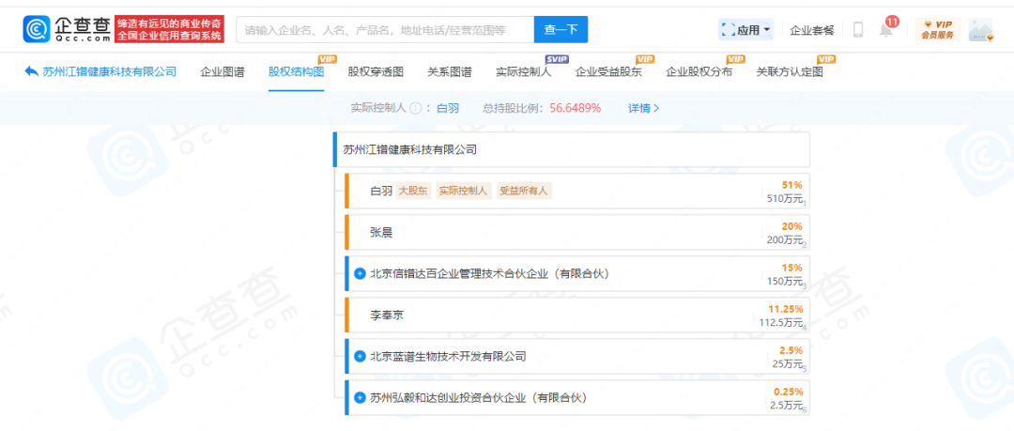Open the 企业套餐 link
The image size is (1014, 431).
click(812, 30)
